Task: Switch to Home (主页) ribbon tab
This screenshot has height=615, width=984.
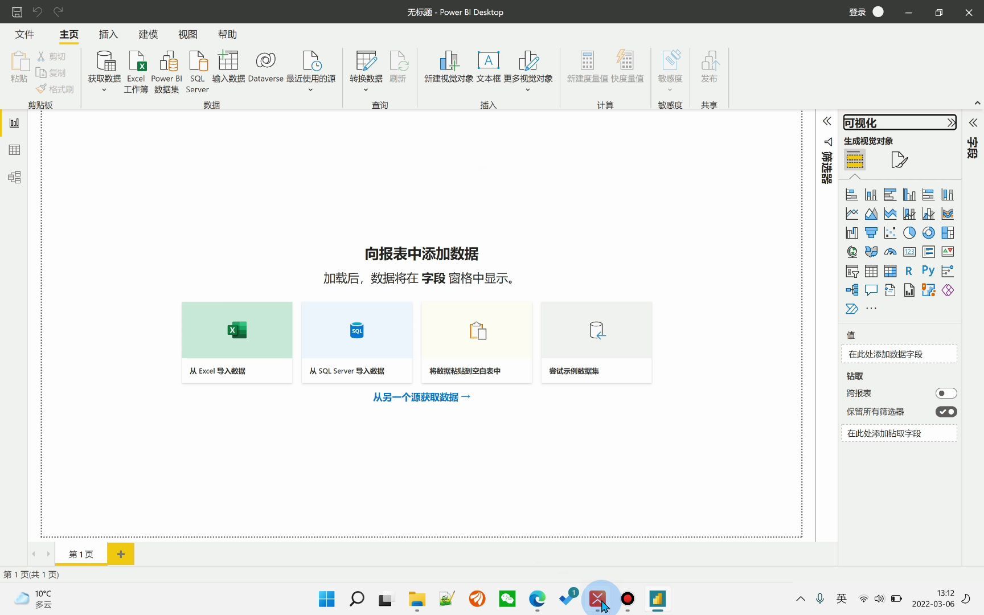Action: point(69,34)
